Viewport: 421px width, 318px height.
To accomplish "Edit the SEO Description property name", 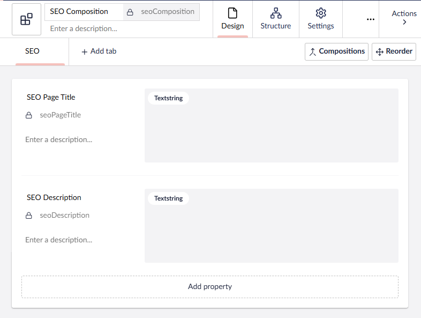I will 54,198.
